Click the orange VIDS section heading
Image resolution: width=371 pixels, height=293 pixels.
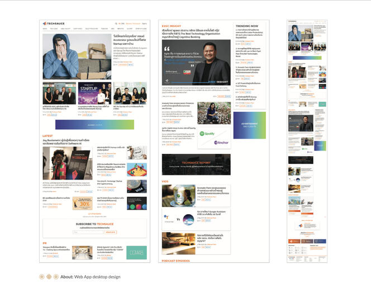pos(165,181)
